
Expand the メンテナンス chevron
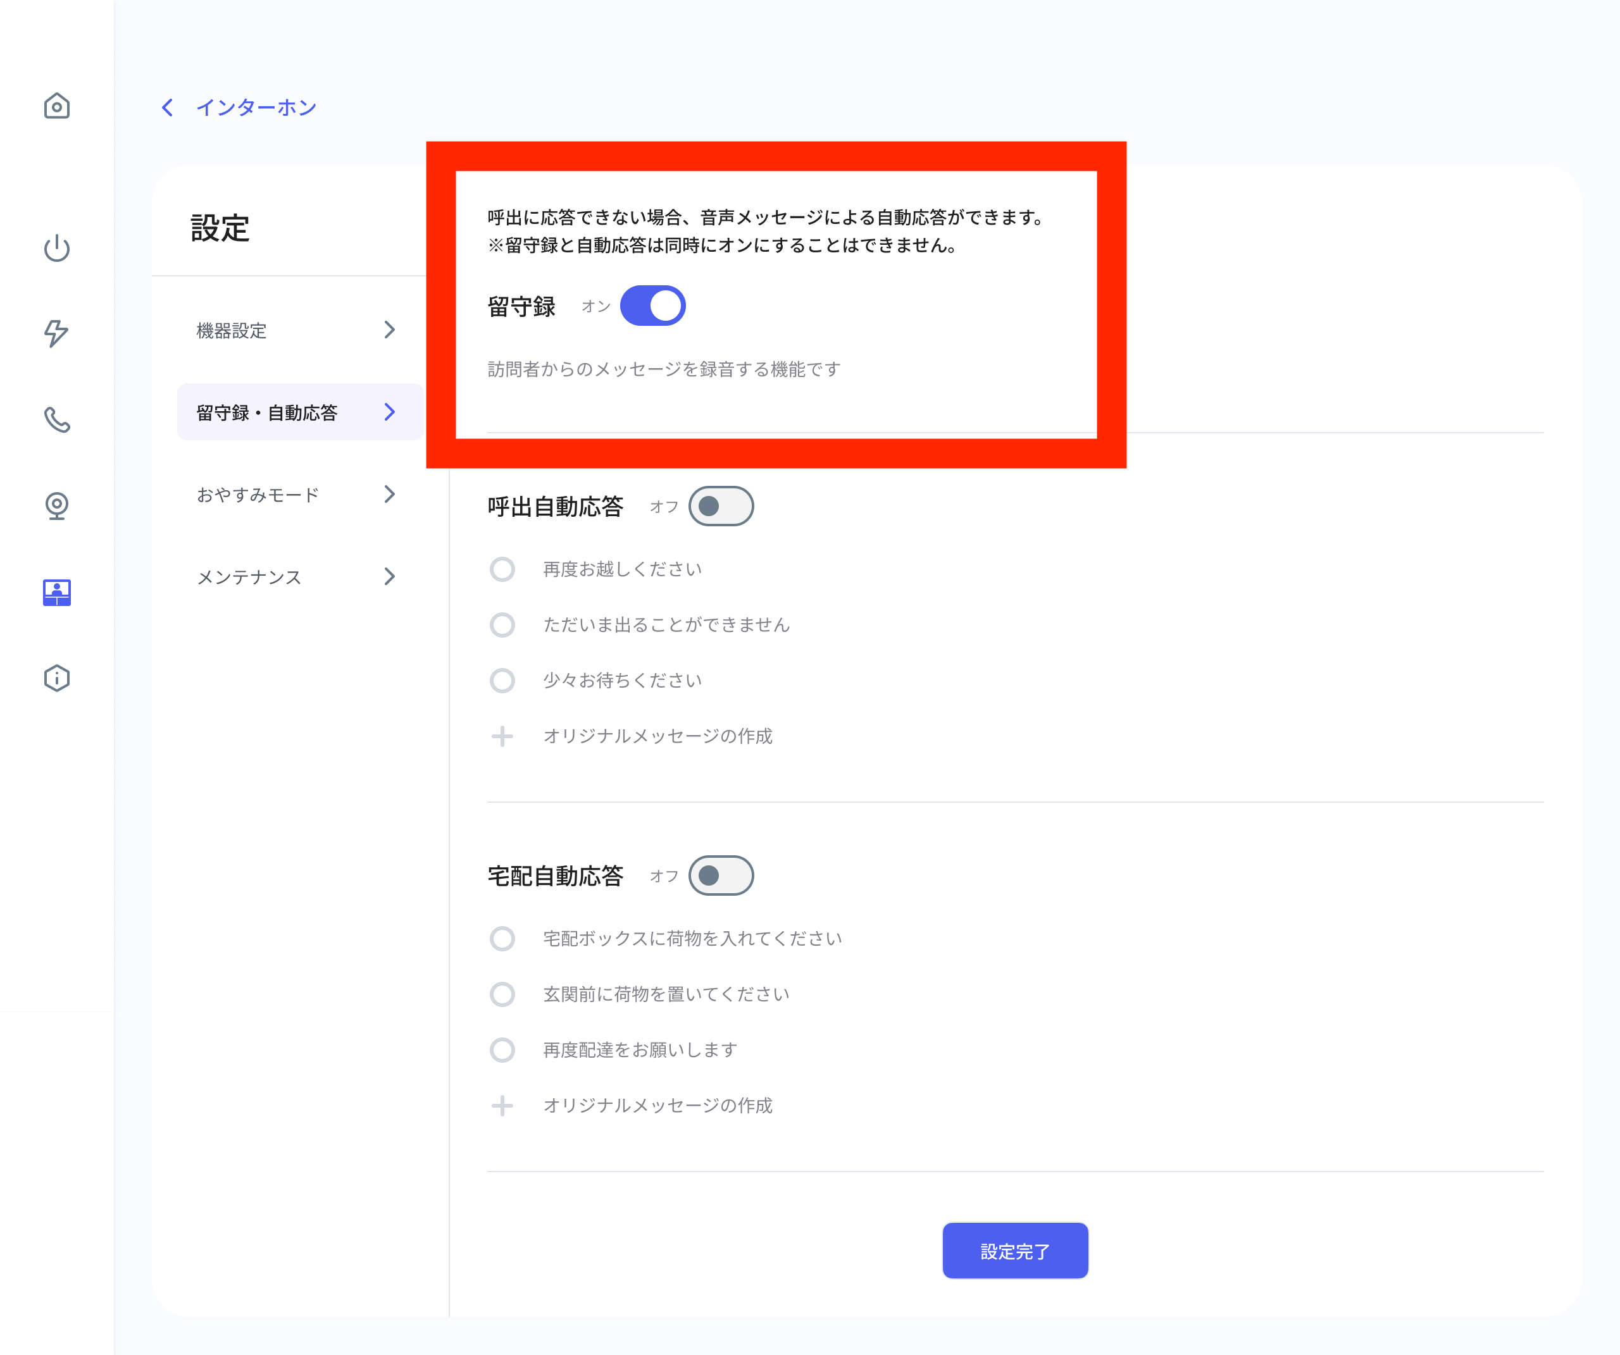390,577
